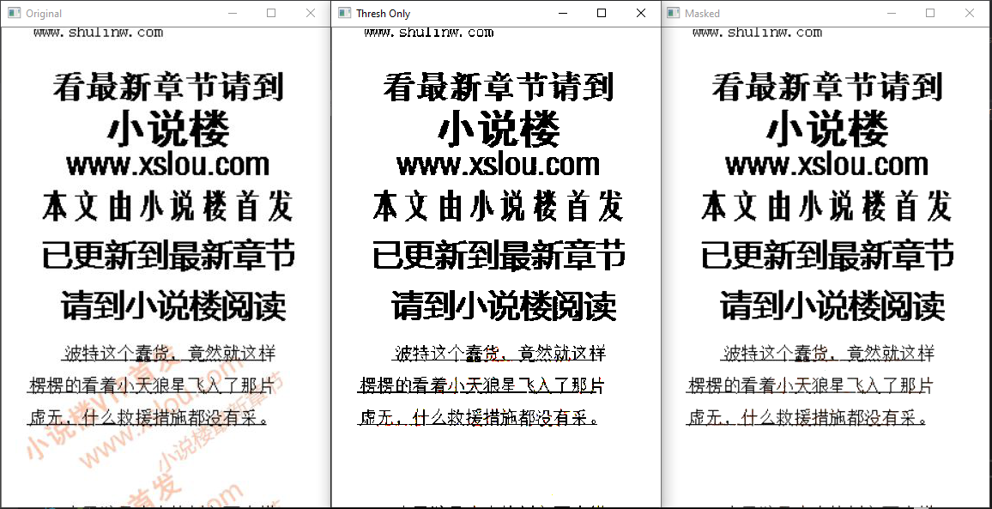The image size is (992, 509).
Task: Click www.xslou.com in the Original window
Action: click(x=168, y=166)
